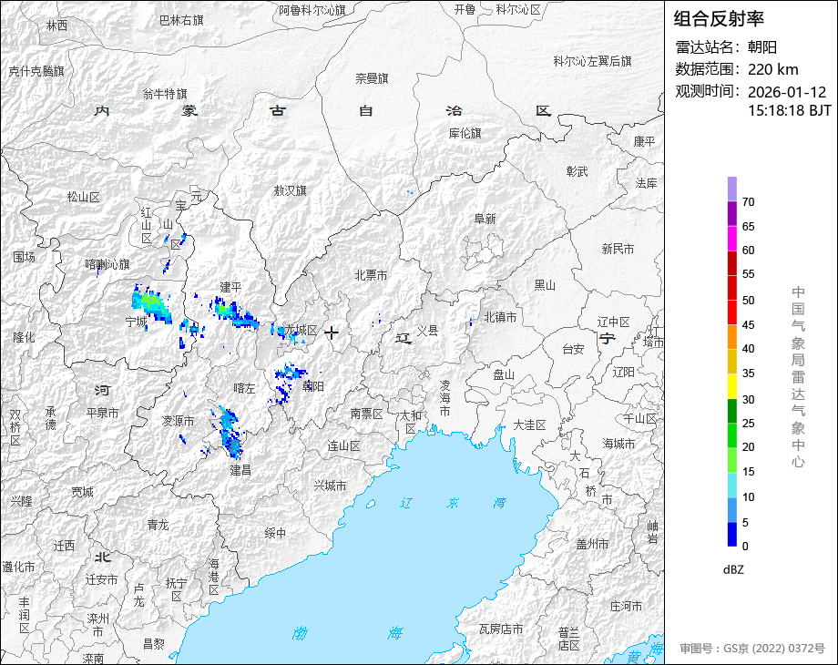The height and width of the screenshot is (665, 838).
Task: Select the 阜新 map label
Action: [x=485, y=219]
